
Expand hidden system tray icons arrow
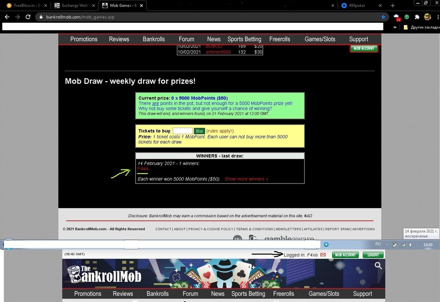388,245
